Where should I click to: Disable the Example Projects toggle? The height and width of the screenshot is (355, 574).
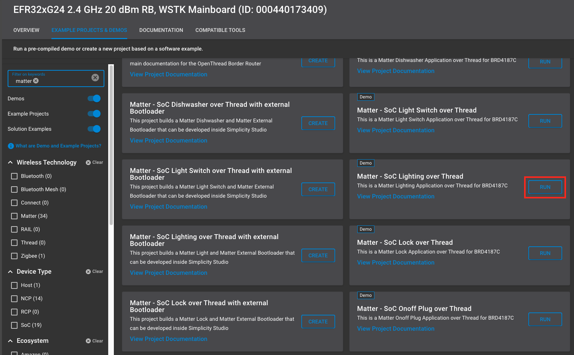(x=94, y=114)
